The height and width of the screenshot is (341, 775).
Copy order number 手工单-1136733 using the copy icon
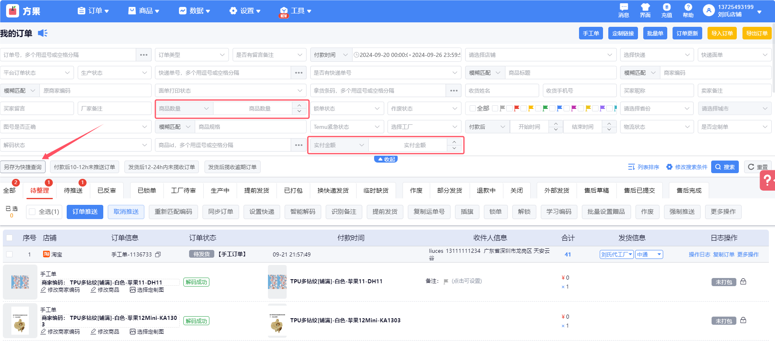coord(158,254)
